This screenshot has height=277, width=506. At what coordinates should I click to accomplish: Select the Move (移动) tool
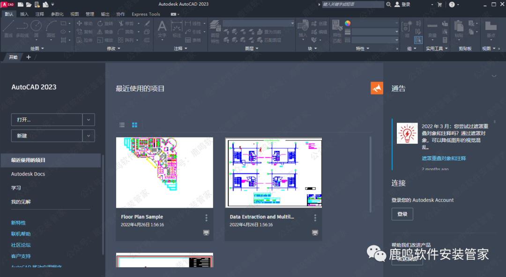[x=84, y=23]
